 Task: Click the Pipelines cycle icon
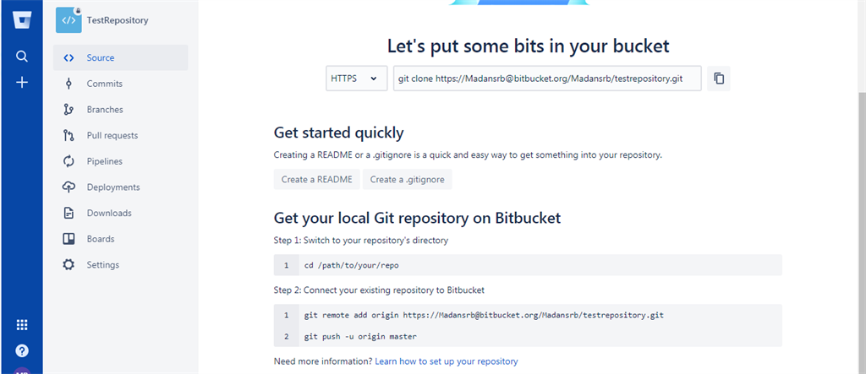click(69, 161)
